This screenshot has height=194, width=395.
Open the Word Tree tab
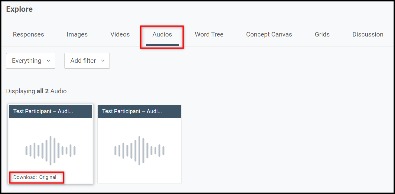209,34
